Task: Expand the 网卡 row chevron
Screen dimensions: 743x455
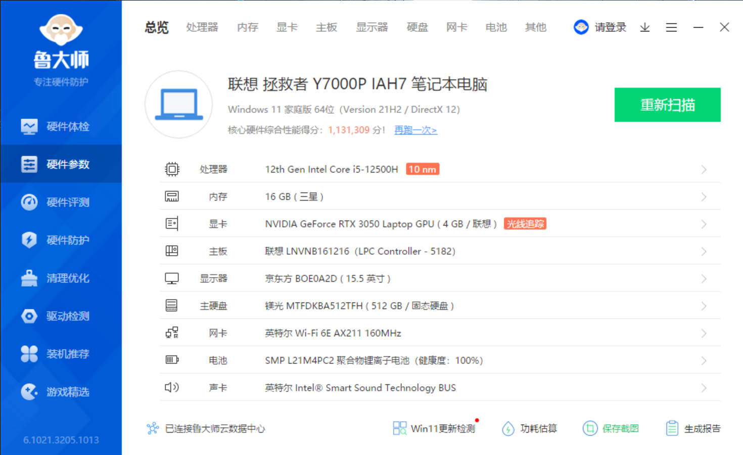Action: (704, 333)
